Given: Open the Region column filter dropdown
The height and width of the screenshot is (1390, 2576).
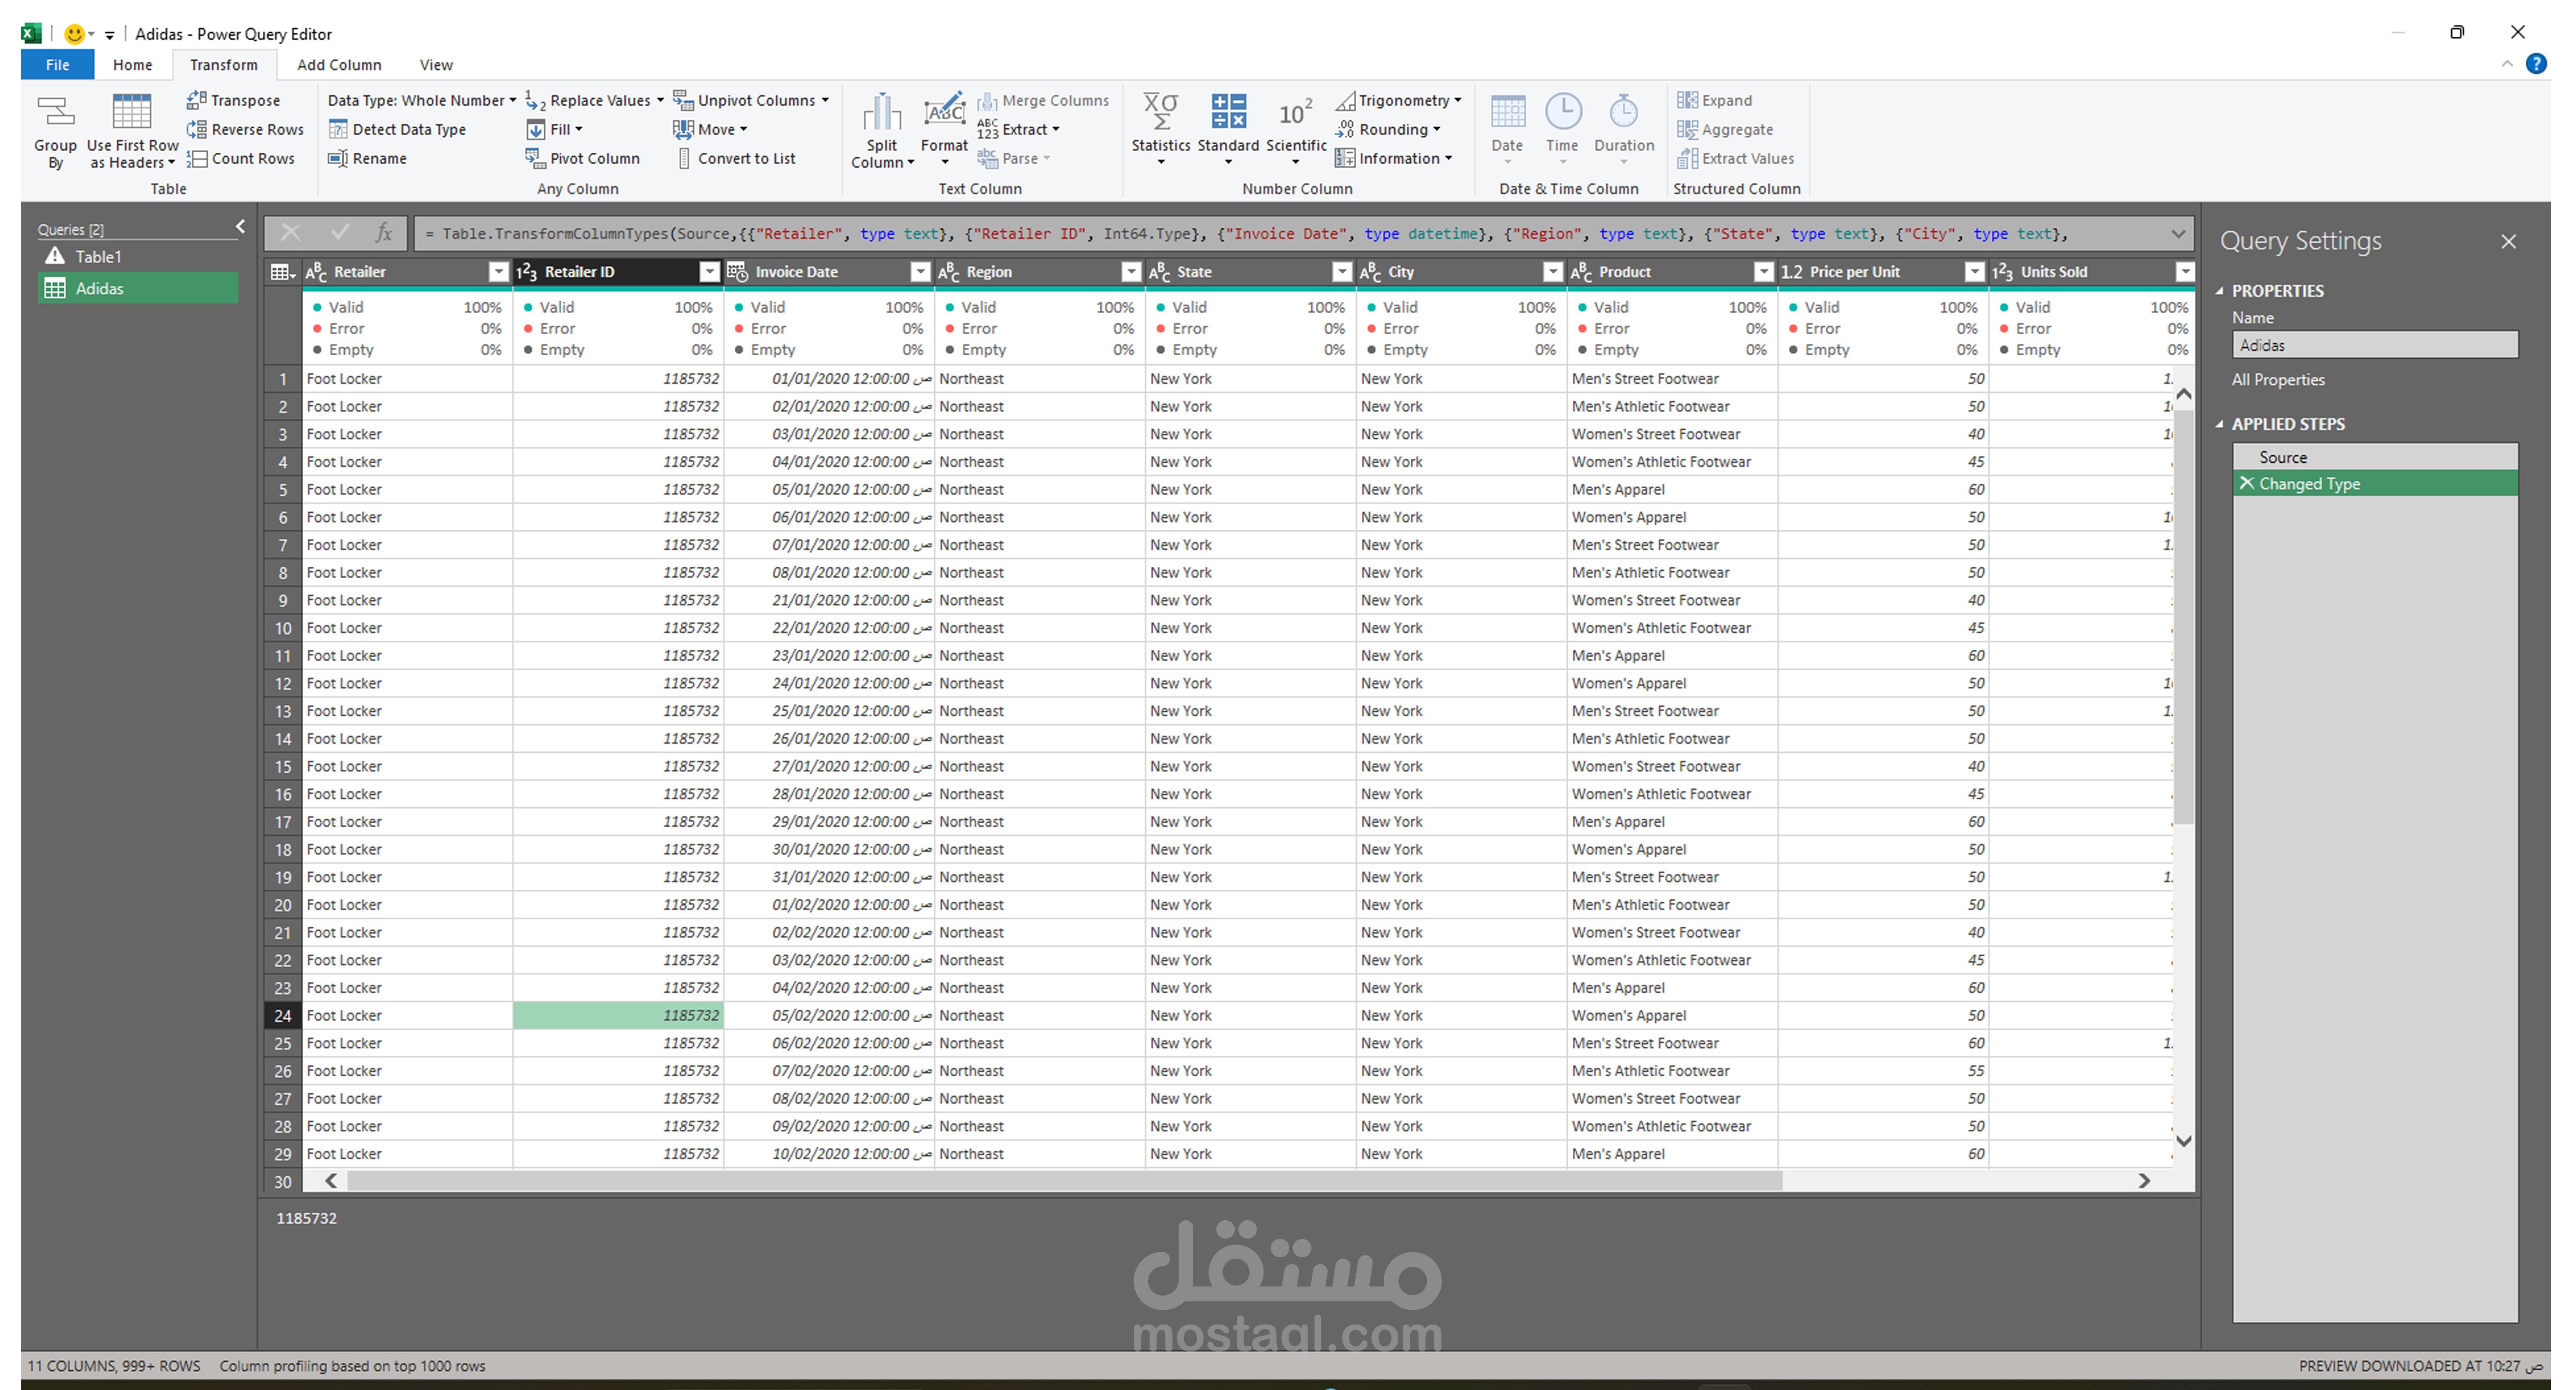Looking at the screenshot, I should [1130, 272].
